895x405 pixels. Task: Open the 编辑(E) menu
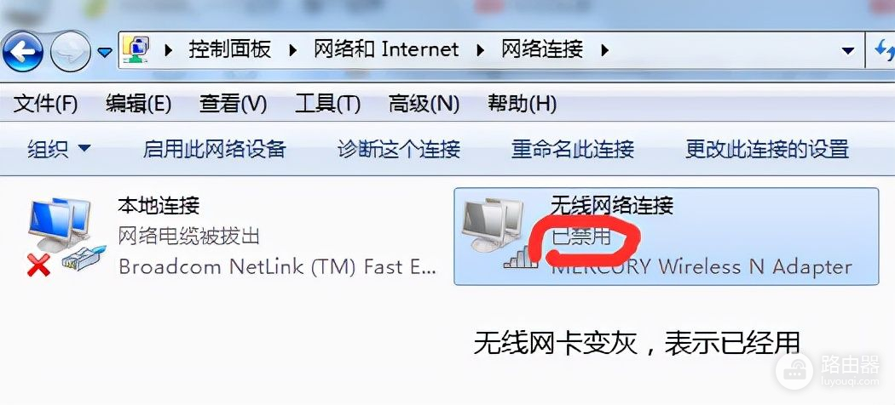click(139, 104)
